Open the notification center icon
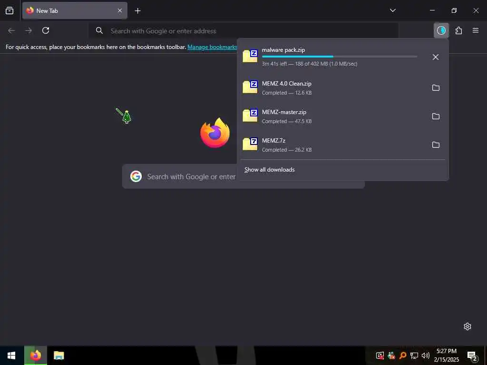 (x=472, y=356)
